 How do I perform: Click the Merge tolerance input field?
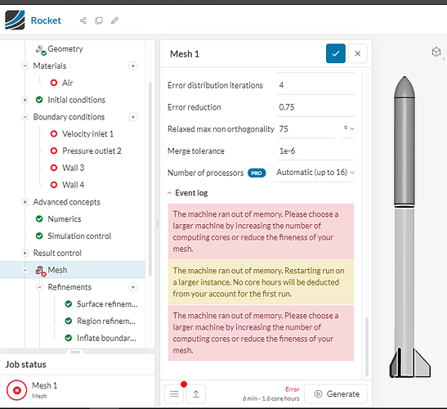(316, 151)
